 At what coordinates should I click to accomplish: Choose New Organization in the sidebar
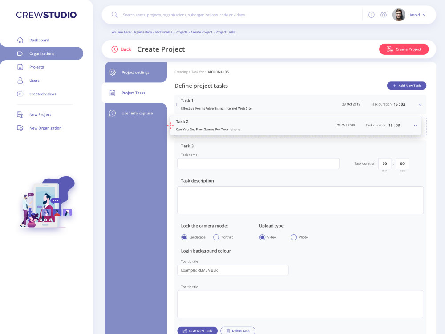pos(45,128)
